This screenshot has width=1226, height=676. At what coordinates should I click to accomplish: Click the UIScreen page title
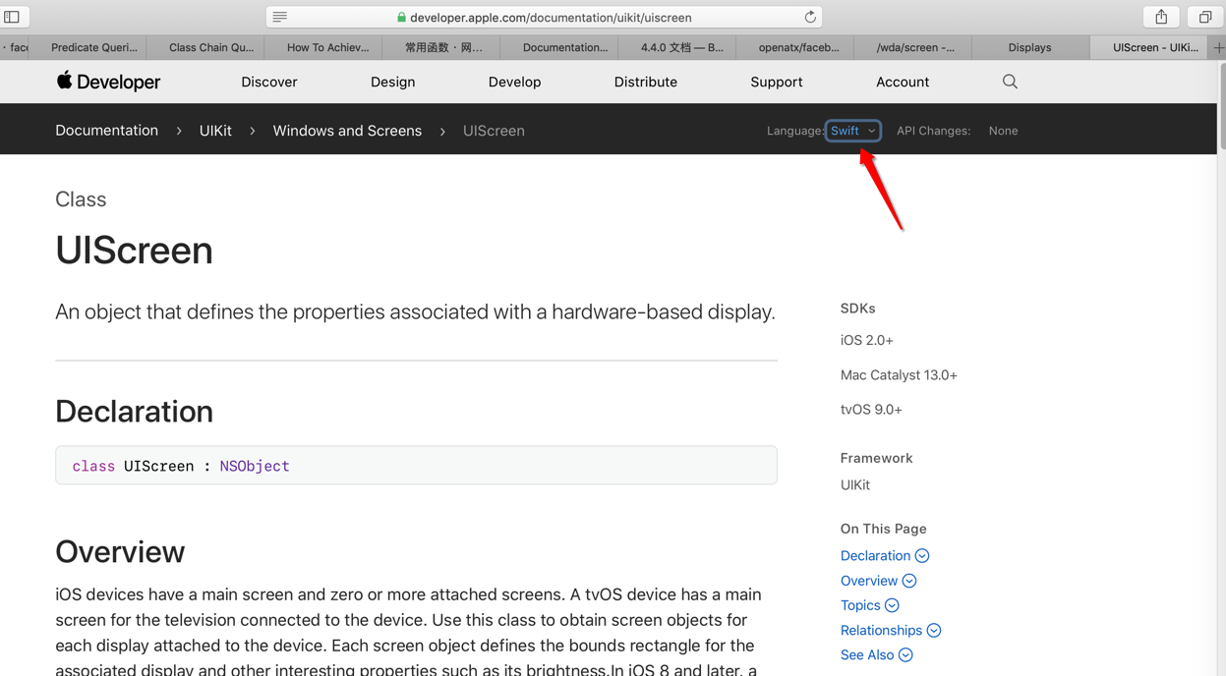pyautogui.click(x=134, y=251)
